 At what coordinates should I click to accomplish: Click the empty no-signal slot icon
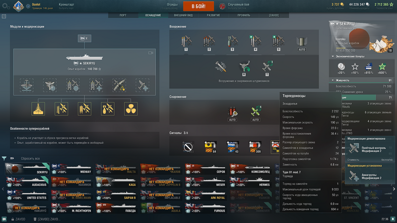point(188,147)
